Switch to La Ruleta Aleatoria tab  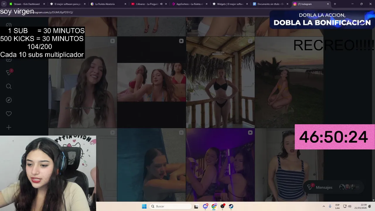pos(108,4)
